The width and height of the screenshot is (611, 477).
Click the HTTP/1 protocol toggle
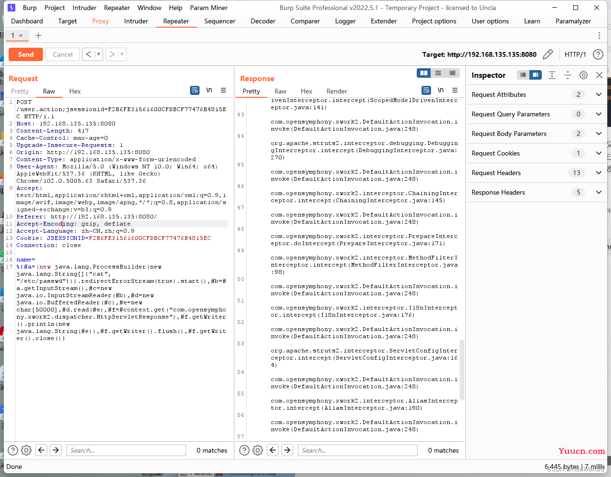pos(575,54)
